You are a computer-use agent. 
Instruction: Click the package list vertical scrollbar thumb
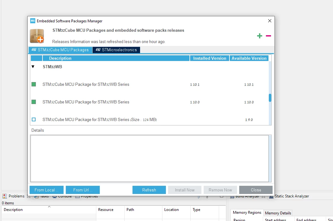pyautogui.click(x=270, y=98)
